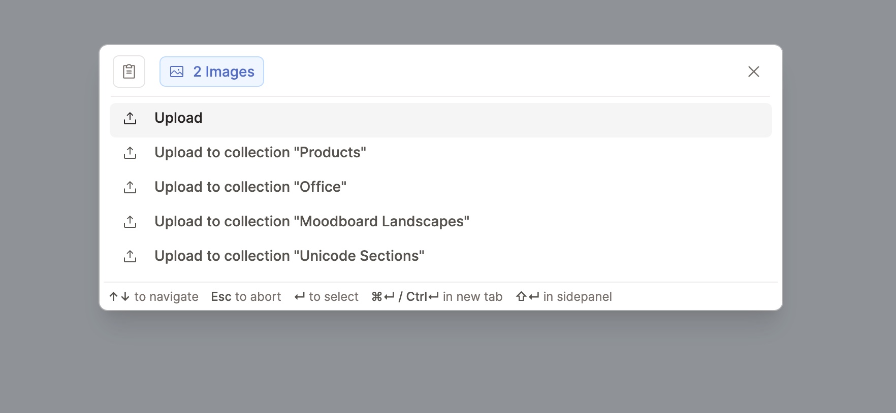Click the "Esc to abort" hint
The height and width of the screenshot is (413, 896).
coord(246,297)
